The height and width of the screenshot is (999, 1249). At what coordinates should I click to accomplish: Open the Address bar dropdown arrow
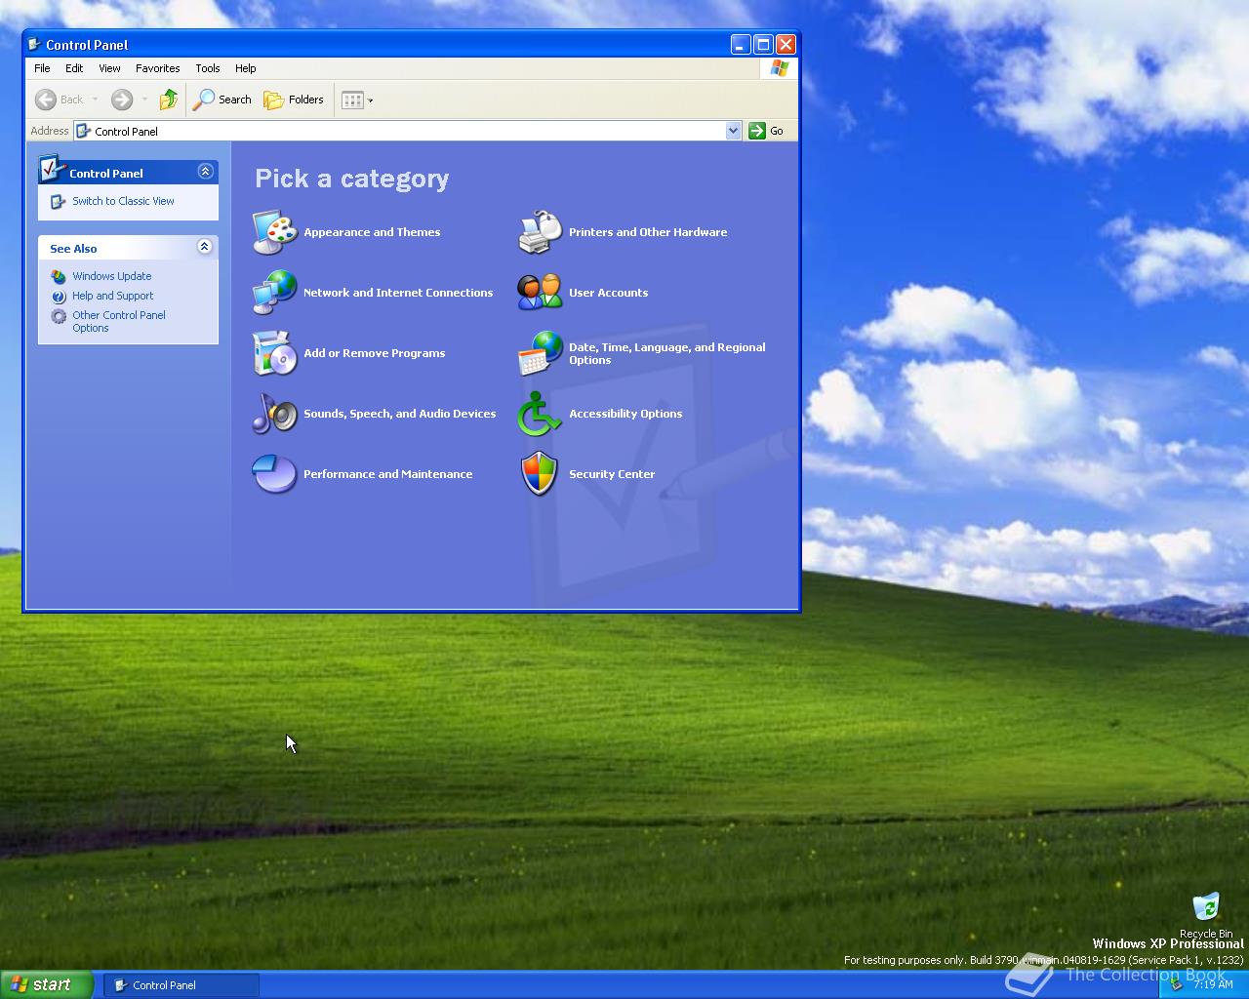point(733,131)
